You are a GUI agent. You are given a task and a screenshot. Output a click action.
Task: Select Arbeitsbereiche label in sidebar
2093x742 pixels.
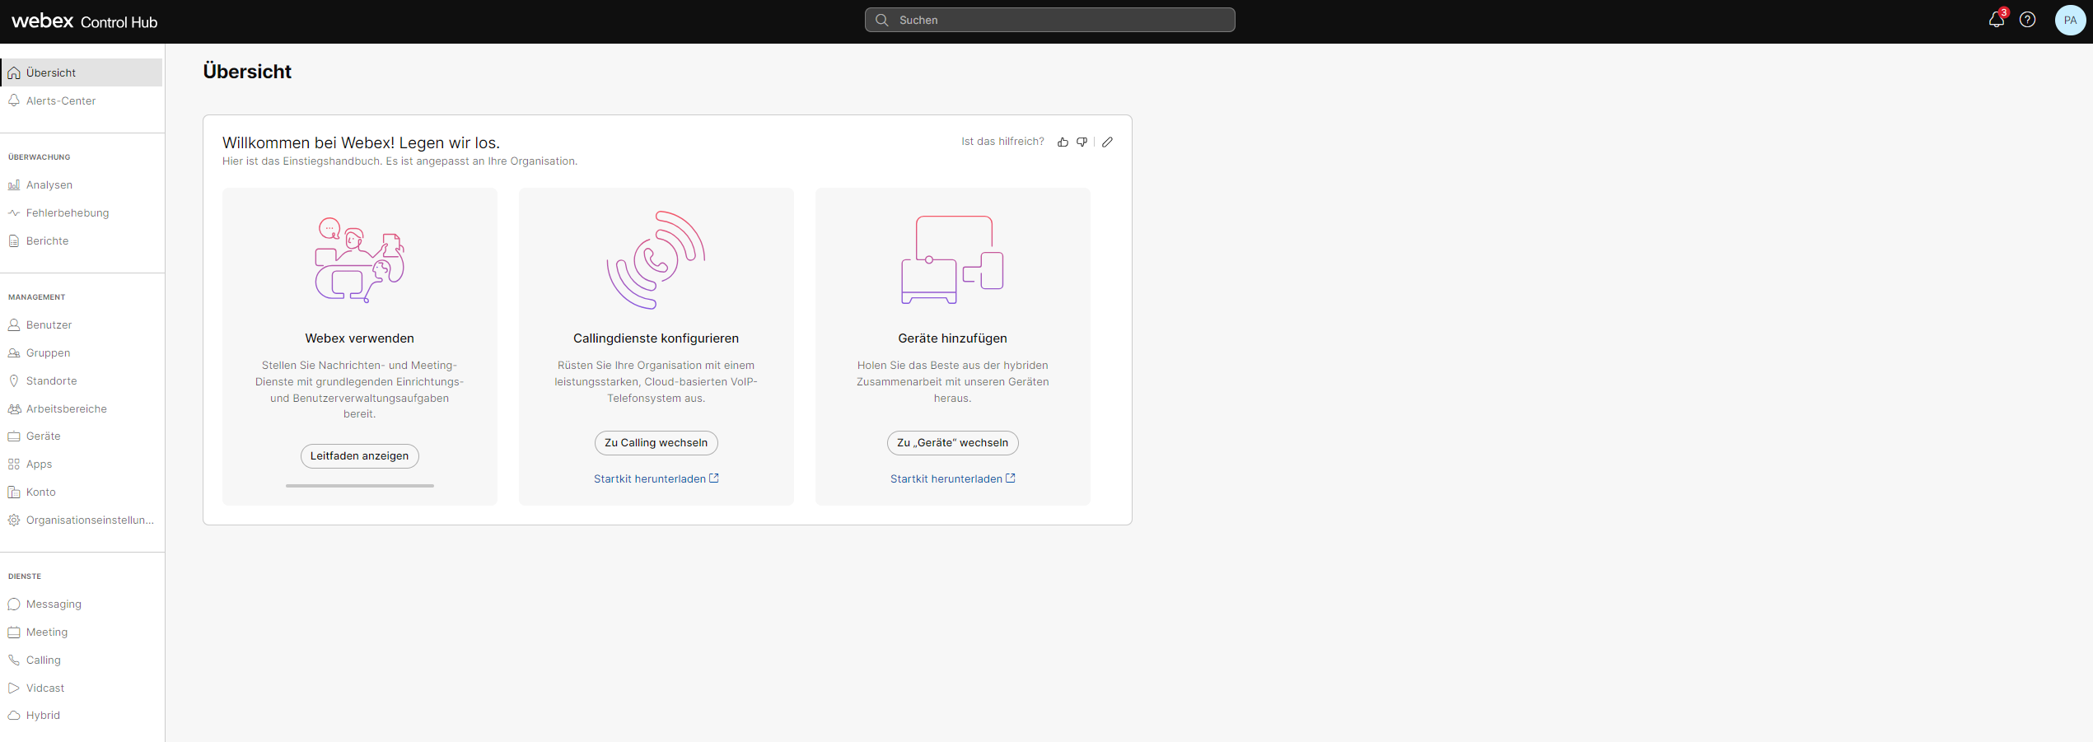tap(67, 409)
